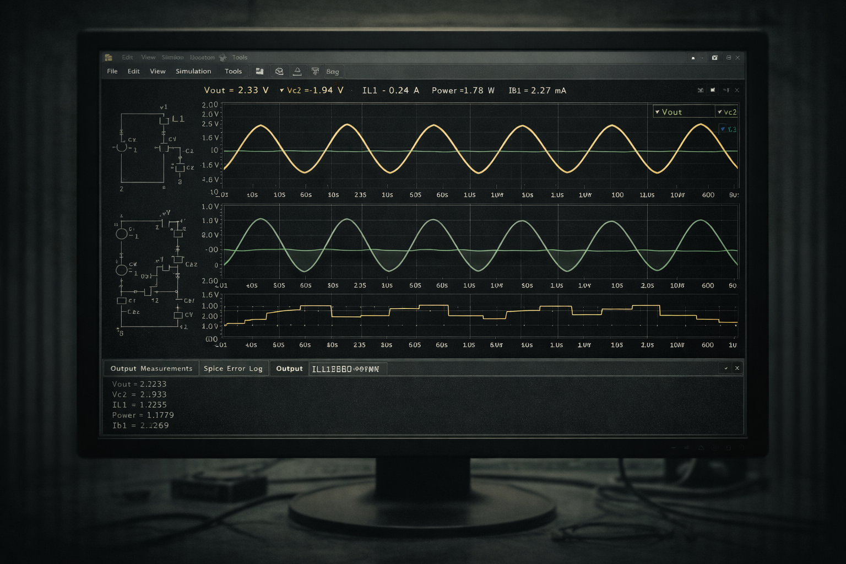
Task: Collapse the output panel using its chevron
Action: coord(726,368)
